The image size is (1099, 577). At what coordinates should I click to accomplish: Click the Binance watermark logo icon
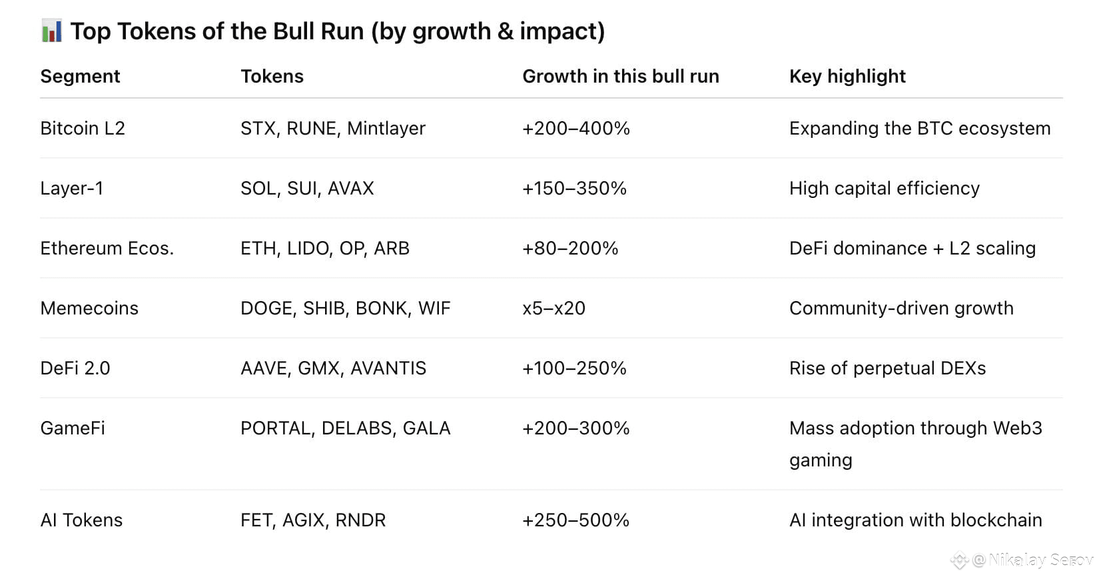pyautogui.click(x=960, y=560)
